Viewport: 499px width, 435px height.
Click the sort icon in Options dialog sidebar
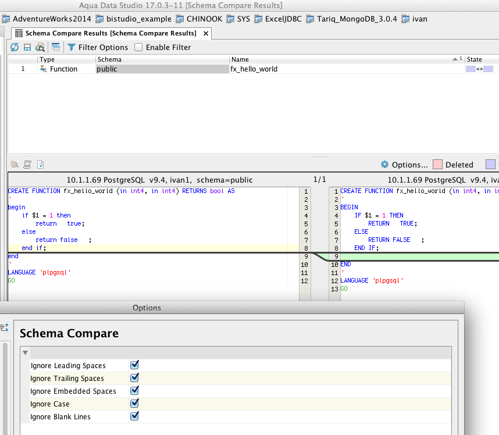point(5,327)
